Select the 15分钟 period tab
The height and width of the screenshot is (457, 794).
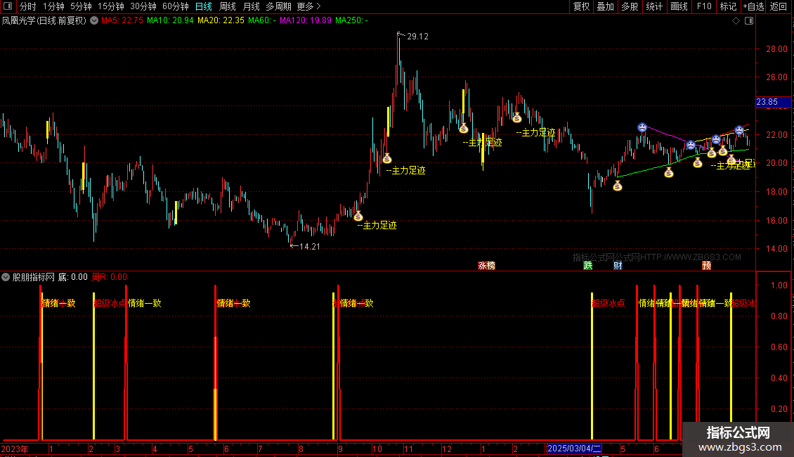111,6
